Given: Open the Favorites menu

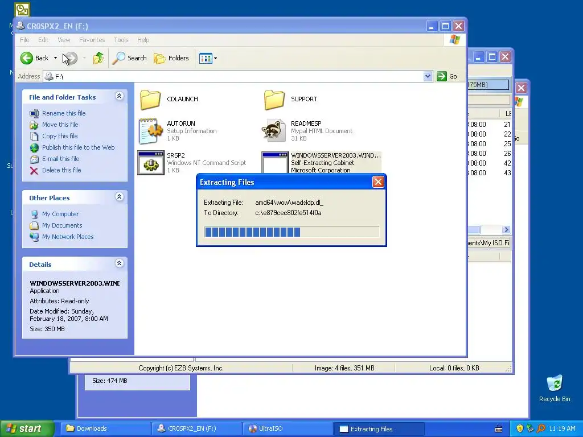Looking at the screenshot, I should (92, 40).
